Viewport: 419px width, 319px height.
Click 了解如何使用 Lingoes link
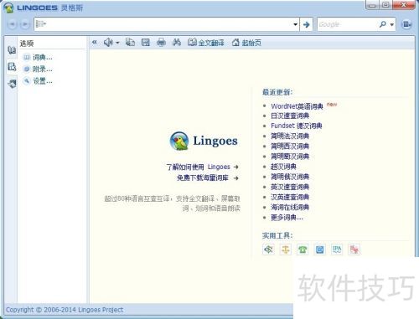click(x=202, y=167)
